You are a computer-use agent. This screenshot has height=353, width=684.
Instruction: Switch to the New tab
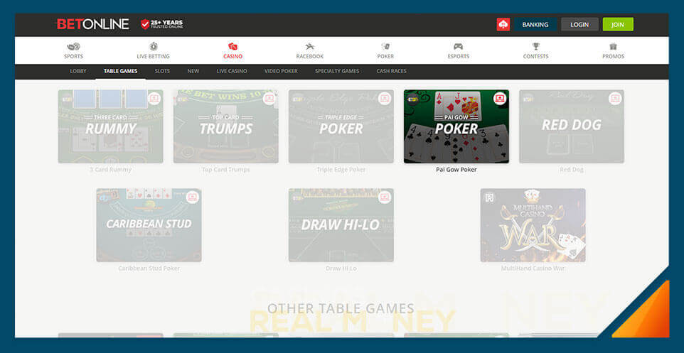click(x=193, y=71)
